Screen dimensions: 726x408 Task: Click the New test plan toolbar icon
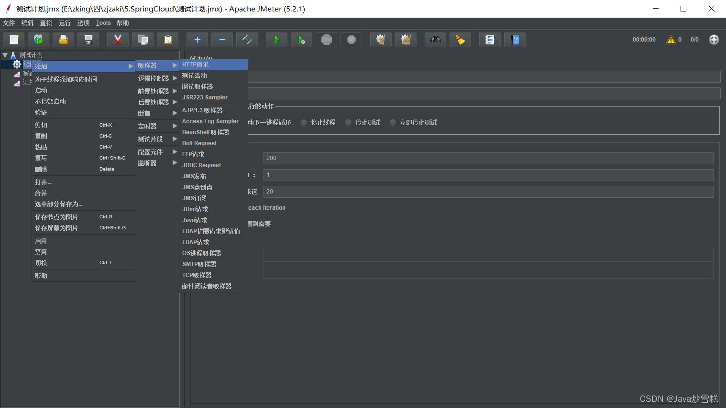click(x=14, y=40)
